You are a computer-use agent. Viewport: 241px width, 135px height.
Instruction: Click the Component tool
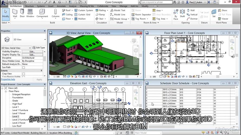pyautogui.click(x=42, y=13)
